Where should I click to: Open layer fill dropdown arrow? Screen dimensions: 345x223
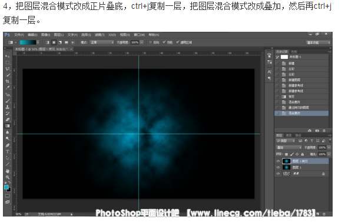tap(329, 154)
